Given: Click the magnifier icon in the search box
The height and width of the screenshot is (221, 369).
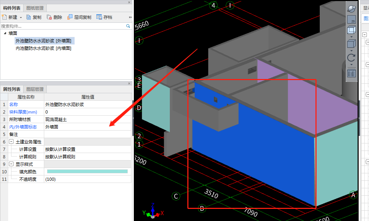Looking at the screenshot, I should [x=128, y=26].
